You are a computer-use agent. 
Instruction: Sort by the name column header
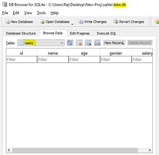tap(53, 53)
